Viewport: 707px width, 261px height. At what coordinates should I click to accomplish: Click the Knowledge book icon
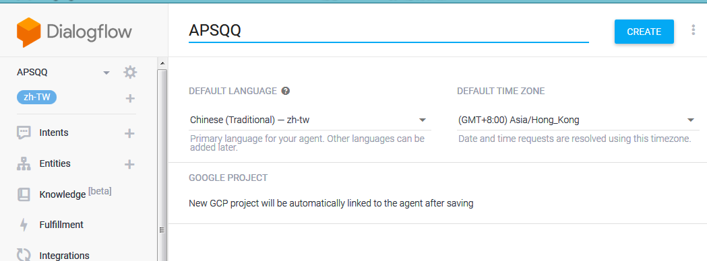point(24,194)
